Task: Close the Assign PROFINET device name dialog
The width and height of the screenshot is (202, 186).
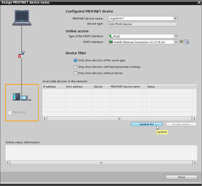Action: [x=199, y=3]
